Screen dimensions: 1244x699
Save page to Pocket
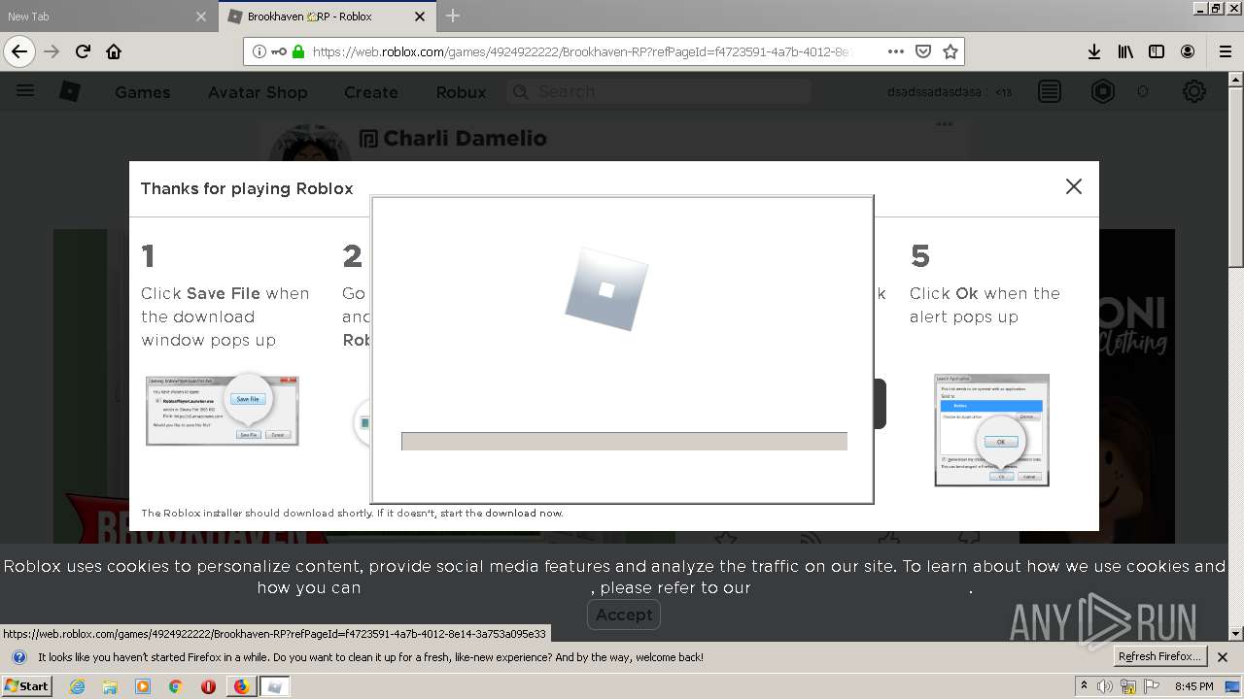pos(923,51)
